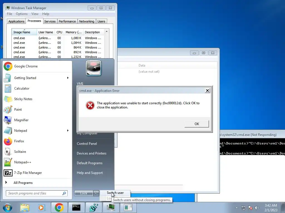285x213 pixels.
Task: Click the volume speaker tray icon
Action: [x=257, y=208]
